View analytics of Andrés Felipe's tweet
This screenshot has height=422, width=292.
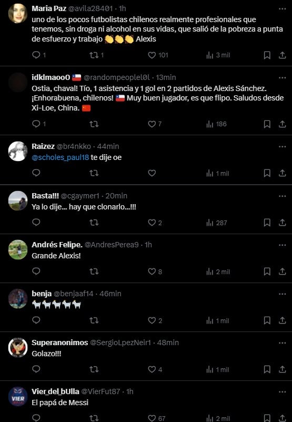(x=218, y=272)
